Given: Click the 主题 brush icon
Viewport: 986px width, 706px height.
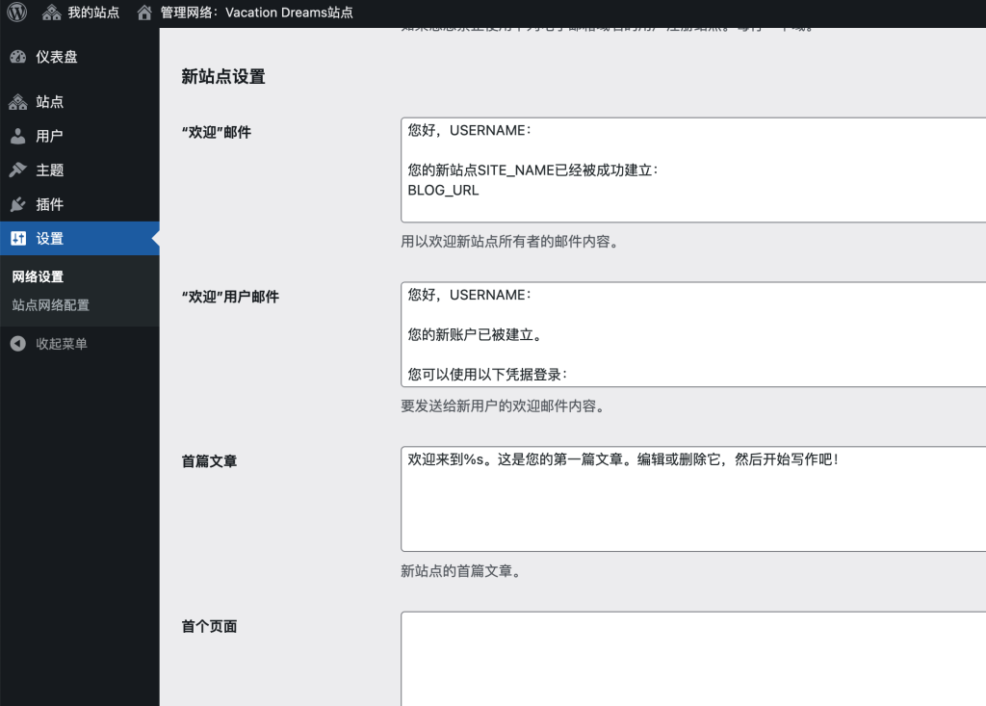Looking at the screenshot, I should [x=18, y=170].
